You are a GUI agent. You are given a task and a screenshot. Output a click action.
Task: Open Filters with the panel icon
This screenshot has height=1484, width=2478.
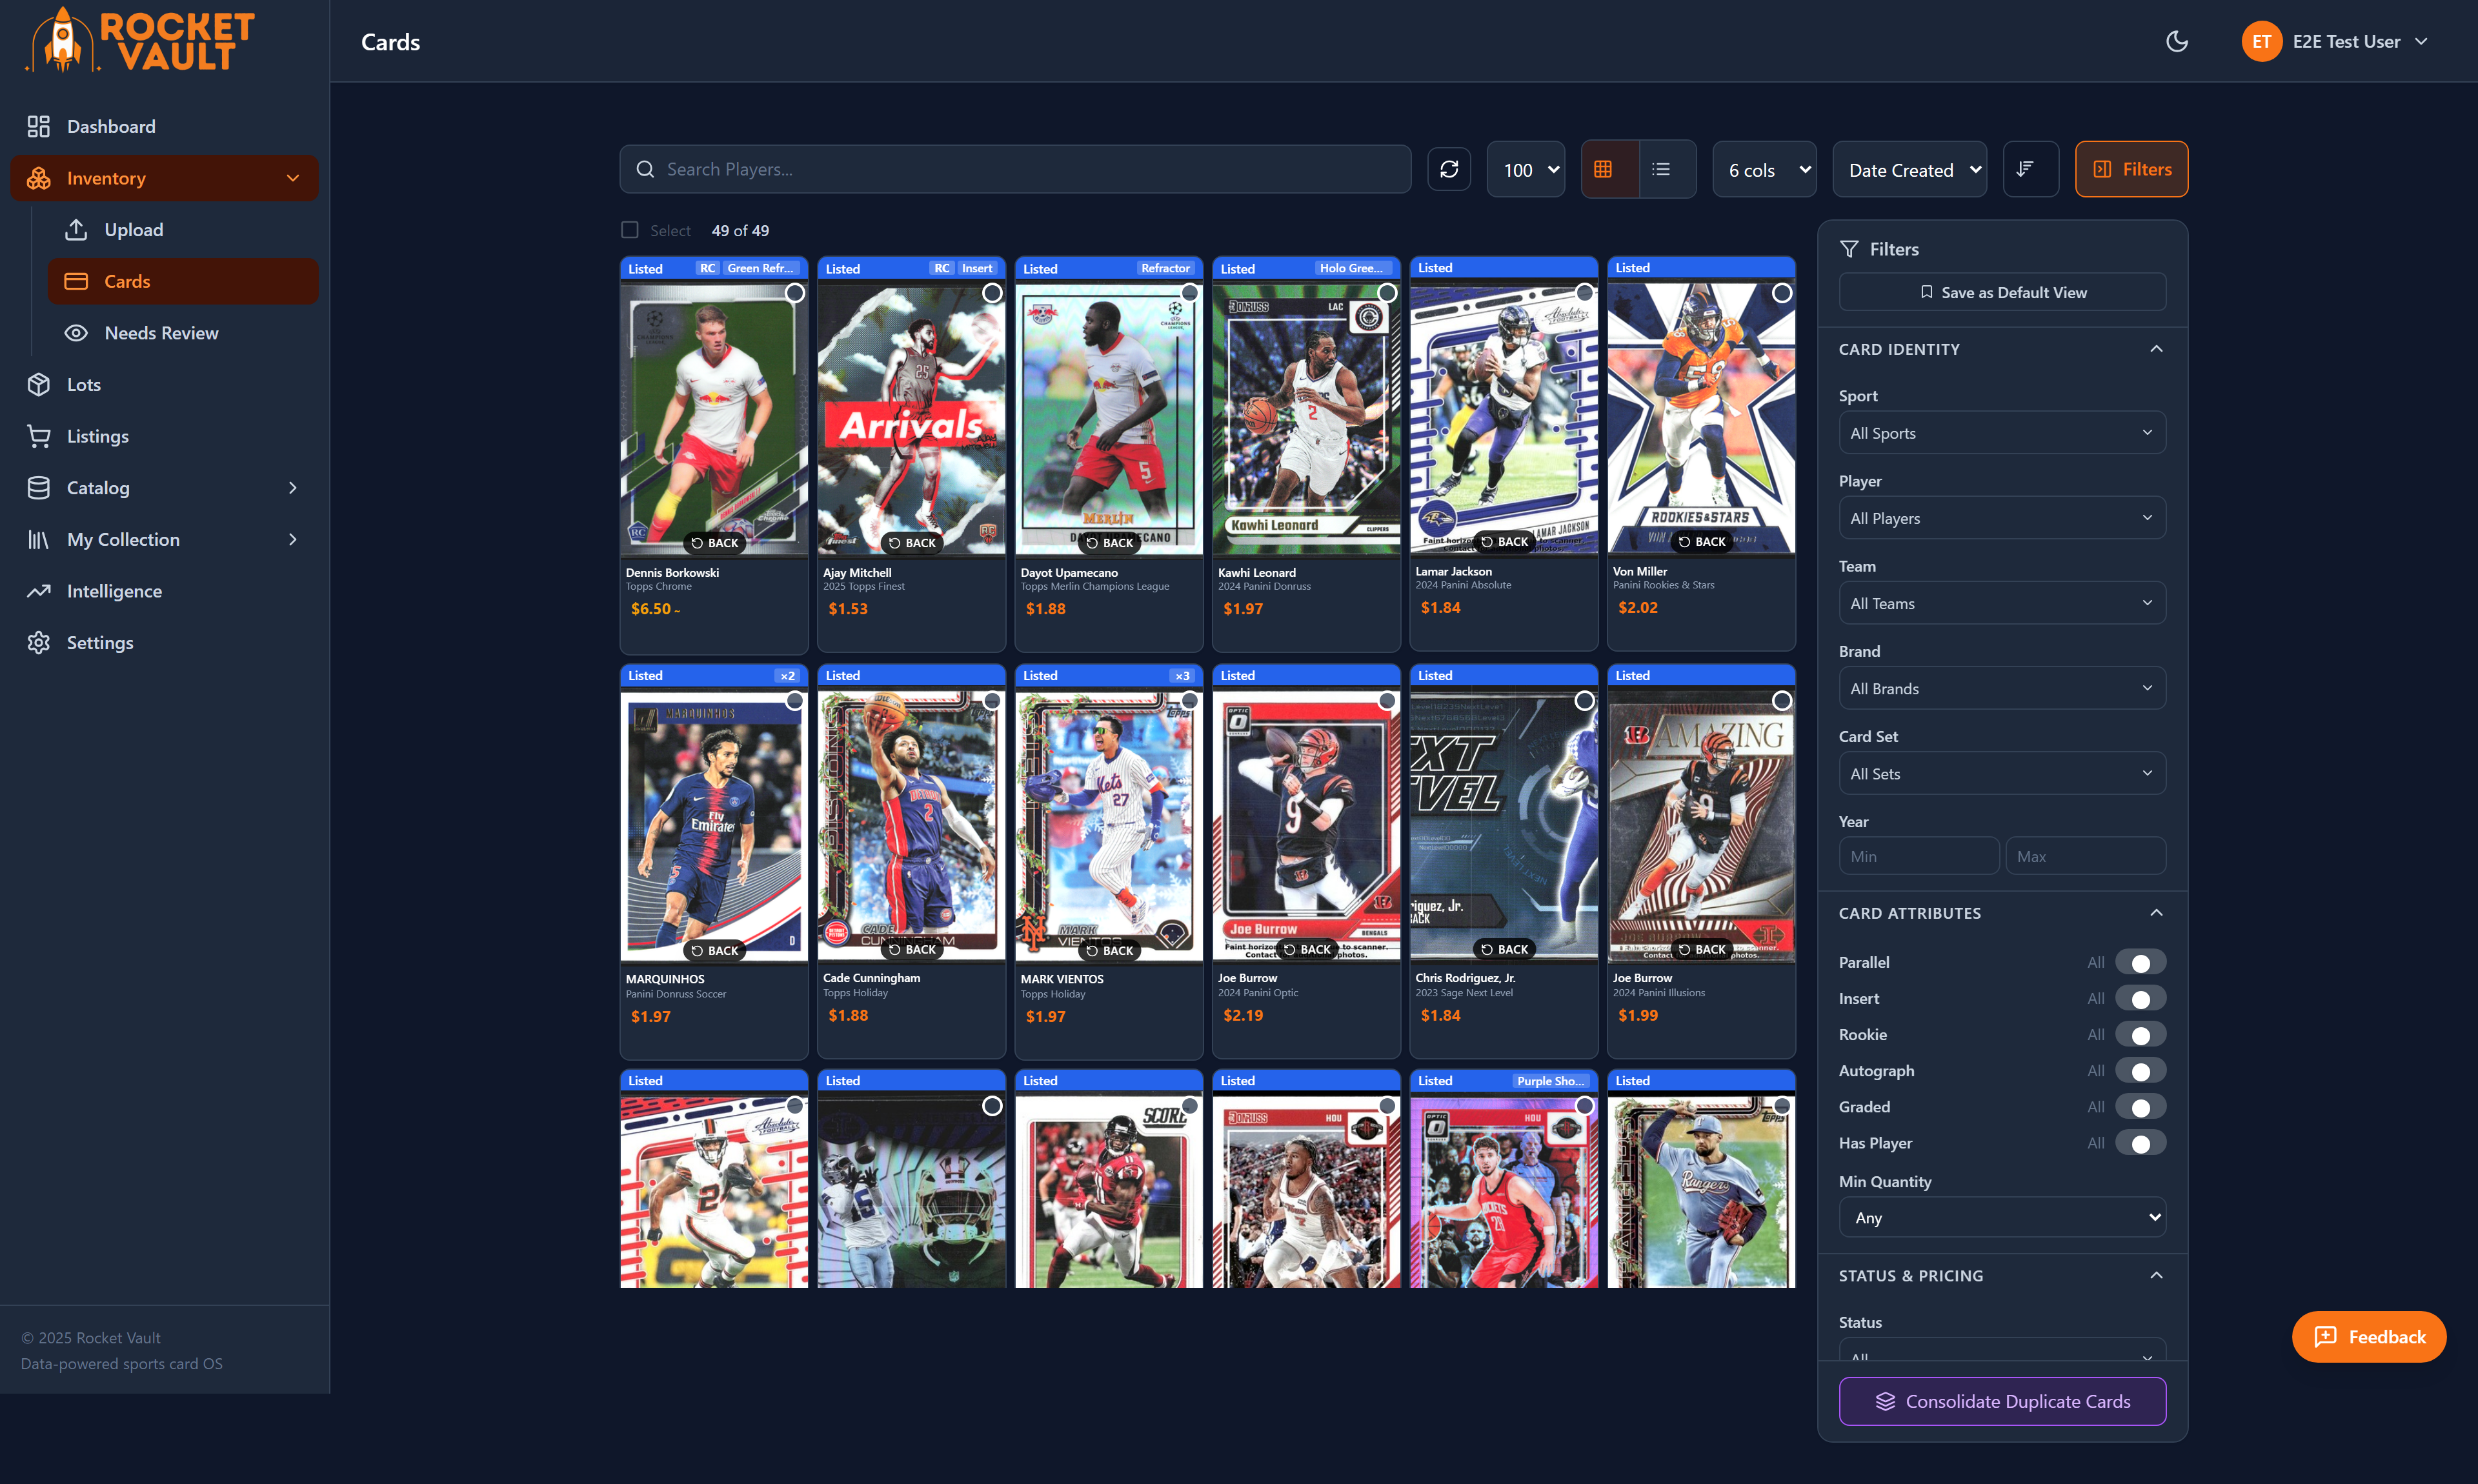2131,168
